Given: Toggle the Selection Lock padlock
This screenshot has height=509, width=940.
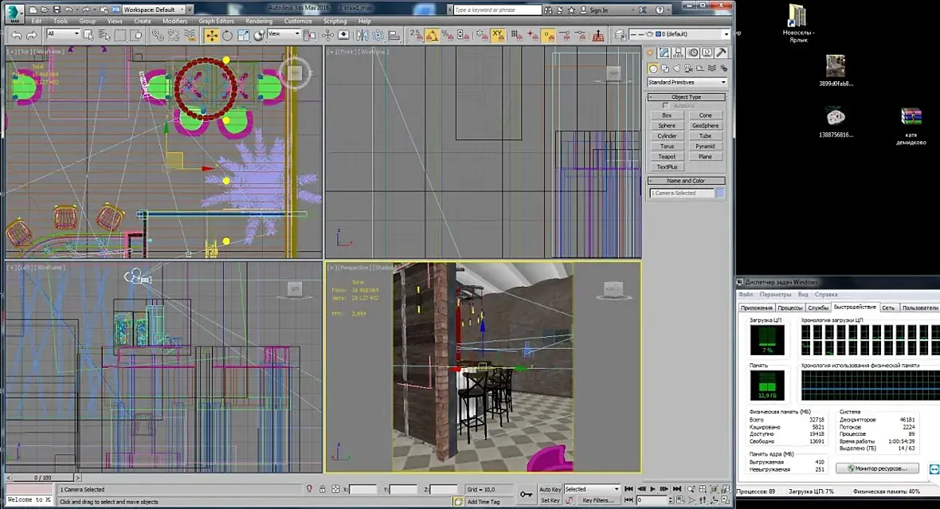Looking at the screenshot, I should click(x=323, y=489).
